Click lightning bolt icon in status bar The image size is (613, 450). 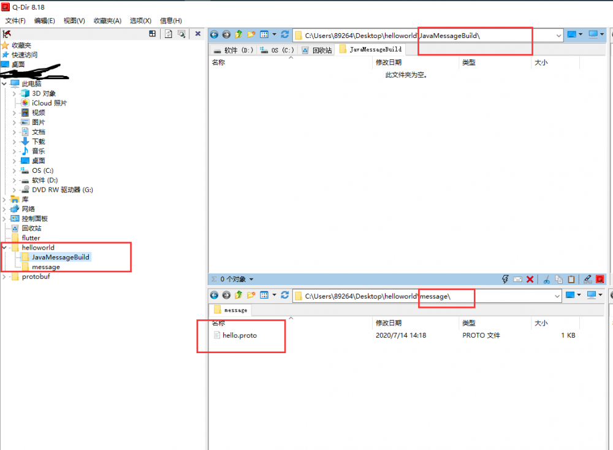[x=505, y=279]
